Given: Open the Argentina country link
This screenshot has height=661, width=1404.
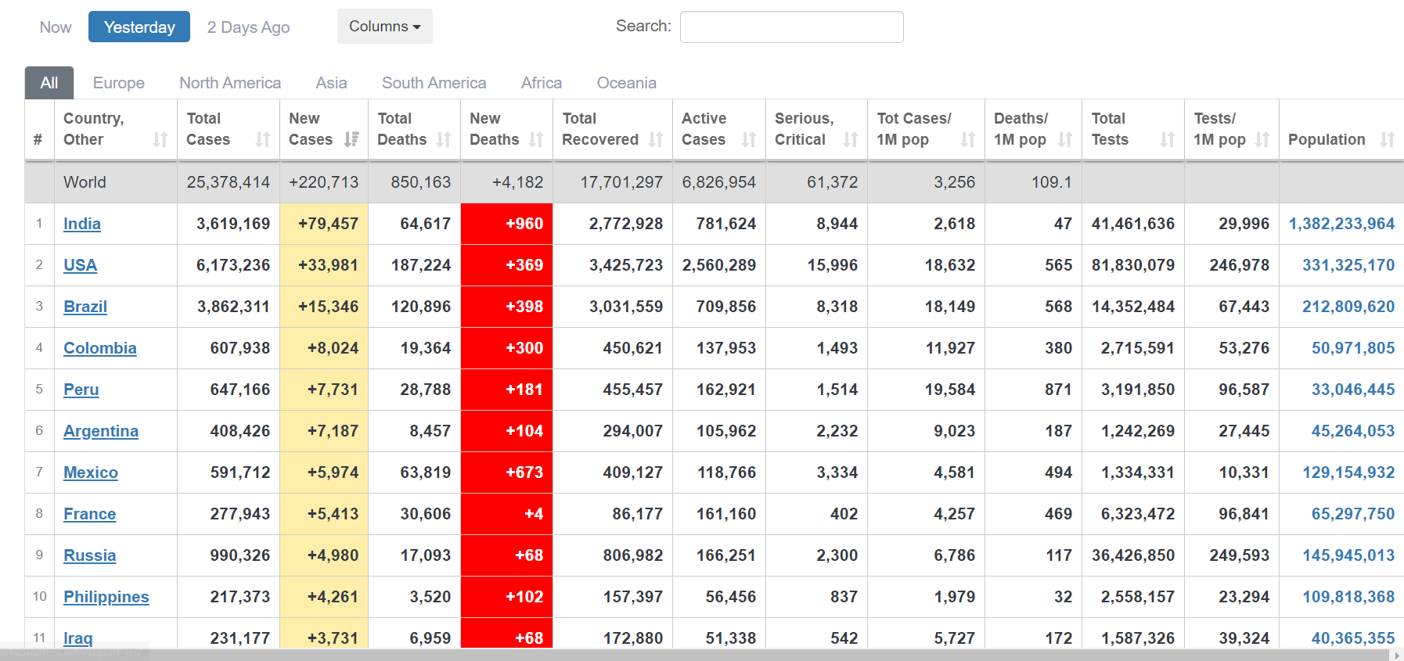Looking at the screenshot, I should pyautogui.click(x=101, y=431).
